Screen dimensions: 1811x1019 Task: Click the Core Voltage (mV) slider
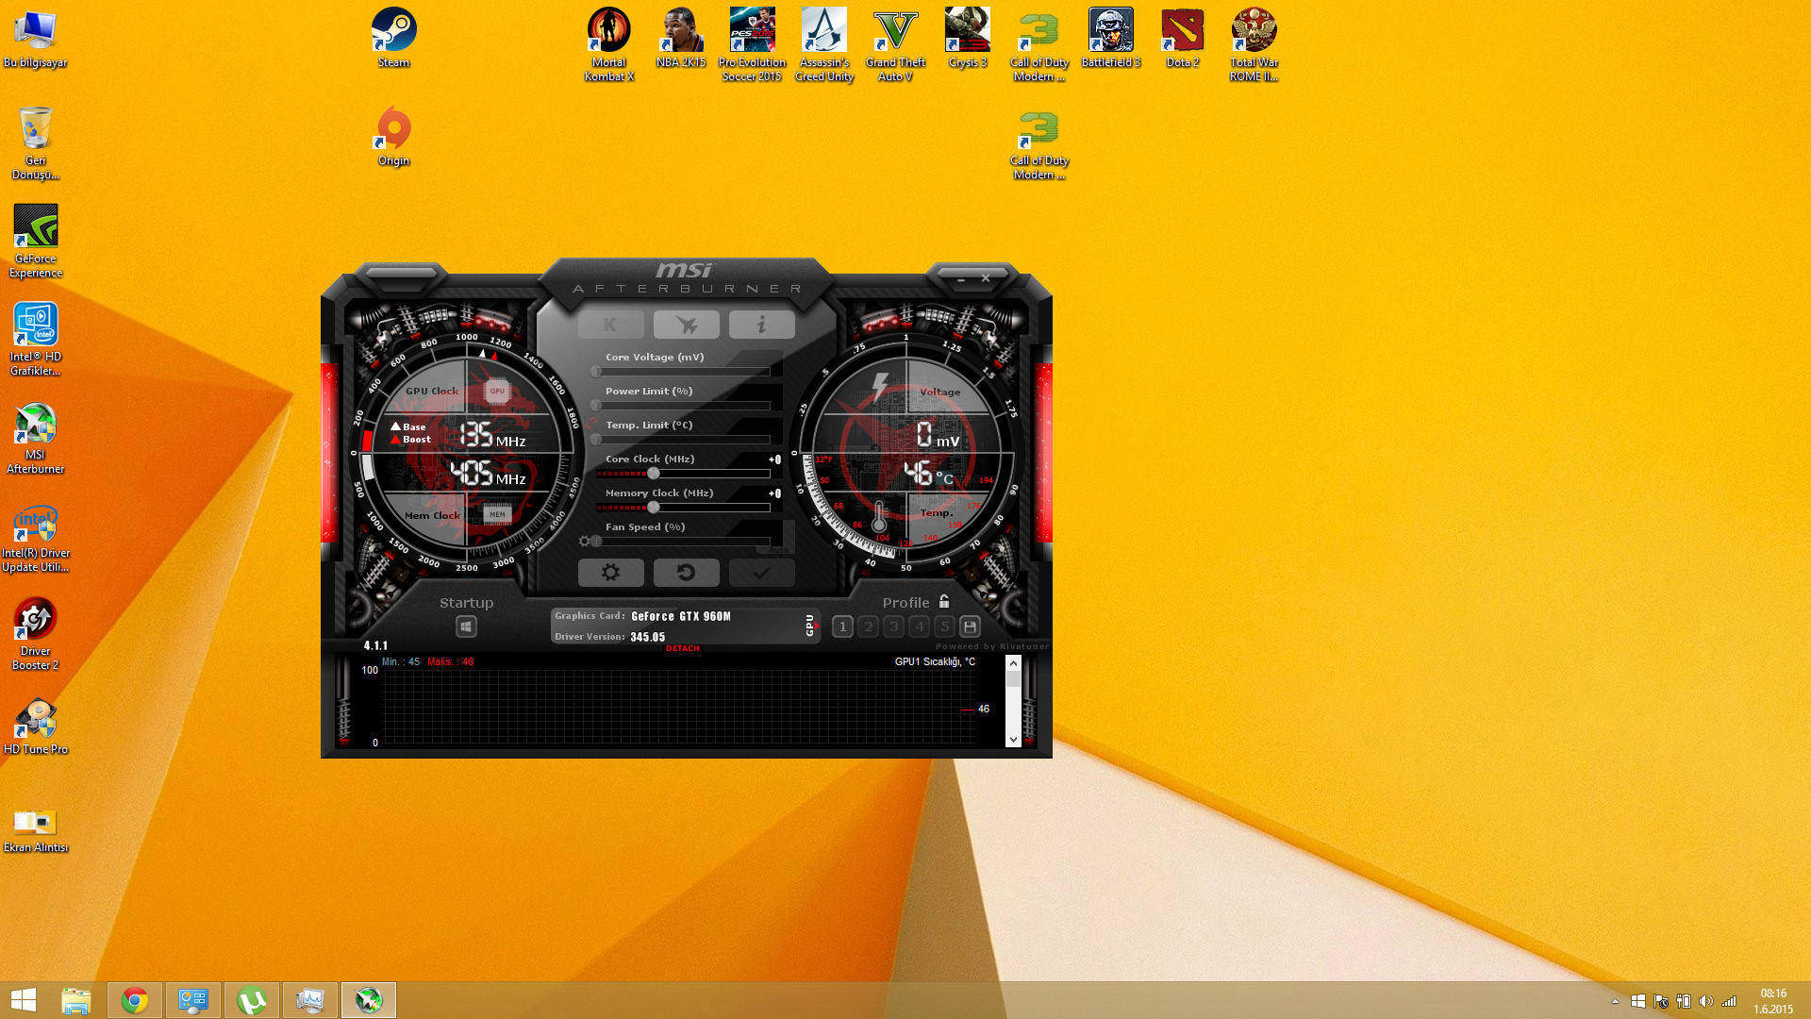(x=683, y=372)
